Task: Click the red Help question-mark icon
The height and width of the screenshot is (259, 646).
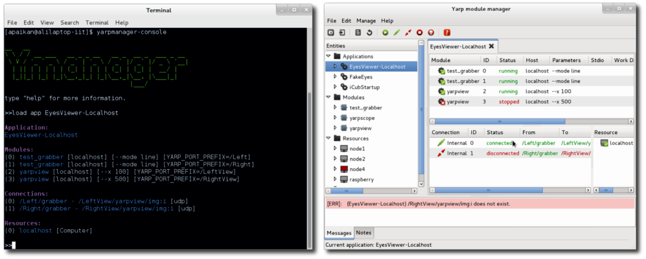Action: point(447,32)
